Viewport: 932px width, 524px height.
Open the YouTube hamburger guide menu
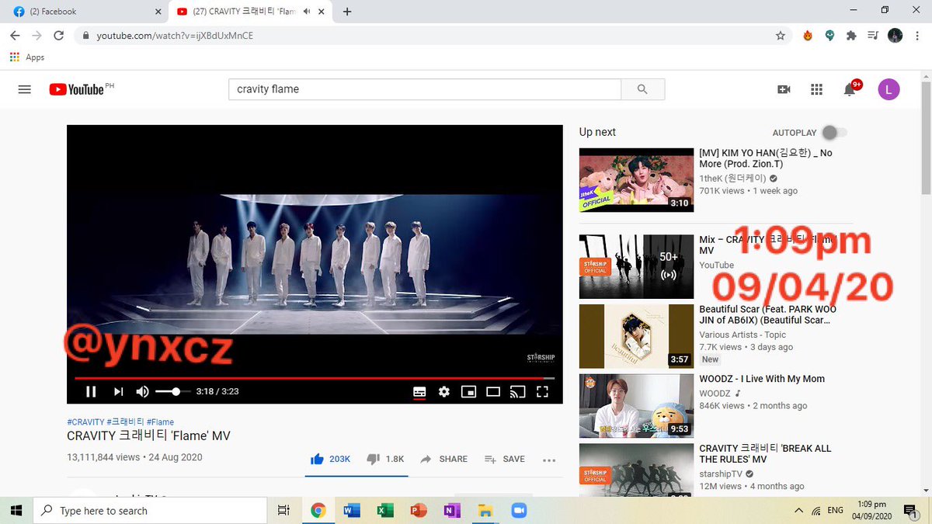click(24, 89)
